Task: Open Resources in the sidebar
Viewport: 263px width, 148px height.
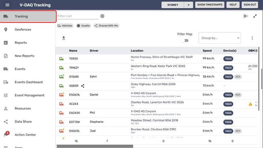Action: point(28,109)
